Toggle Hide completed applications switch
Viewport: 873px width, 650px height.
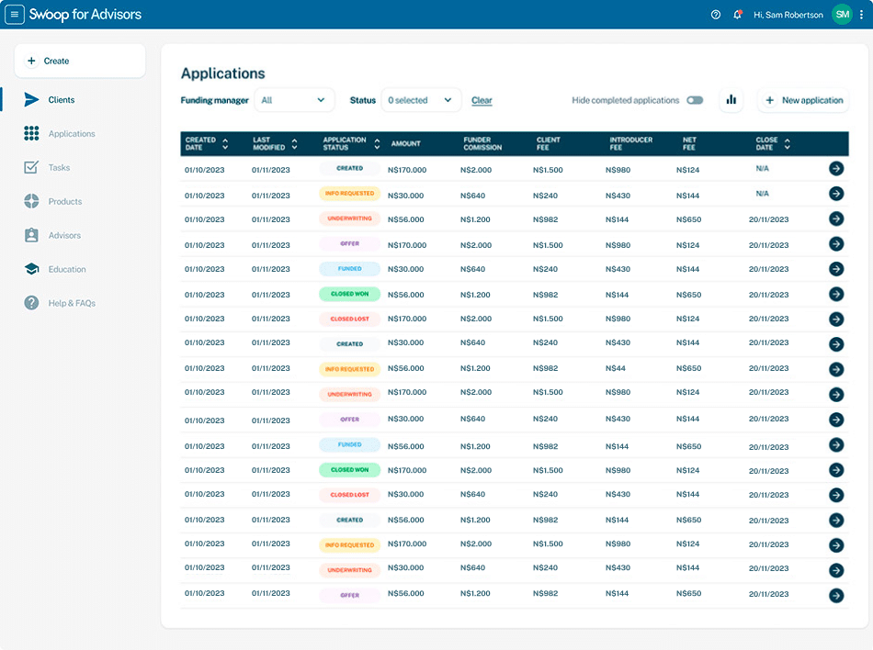[694, 100]
